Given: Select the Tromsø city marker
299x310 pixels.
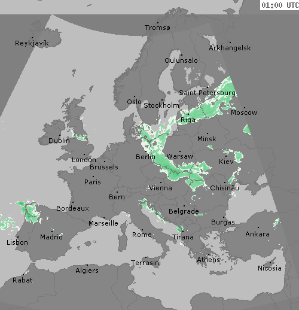Looking at the screenshot, I should pyautogui.click(x=158, y=23).
